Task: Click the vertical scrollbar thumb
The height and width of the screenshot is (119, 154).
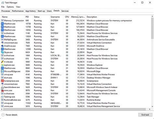Action: point(152,28)
